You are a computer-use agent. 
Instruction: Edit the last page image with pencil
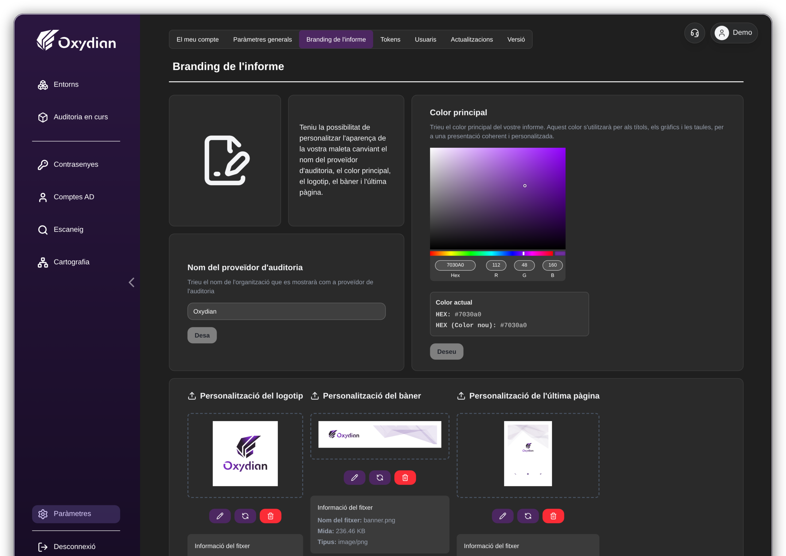coord(503,516)
